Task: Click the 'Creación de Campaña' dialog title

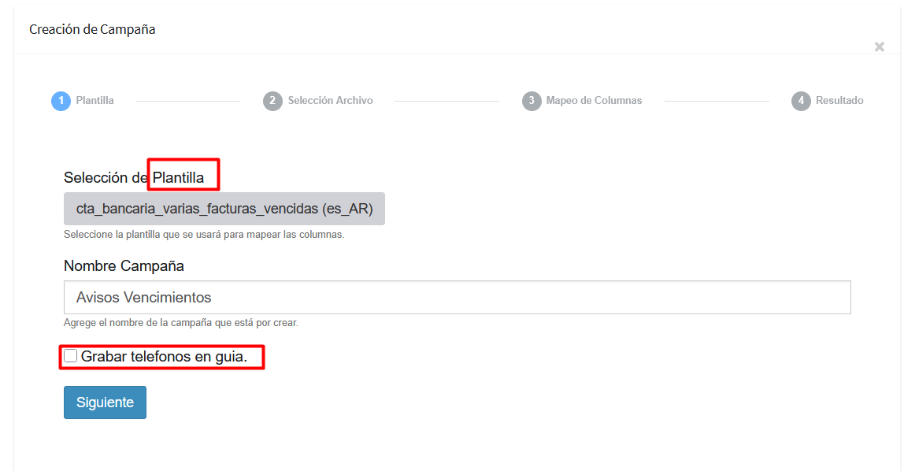Action: click(x=92, y=29)
